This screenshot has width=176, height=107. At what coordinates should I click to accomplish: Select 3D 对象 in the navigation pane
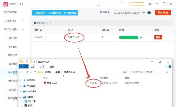(32, 101)
